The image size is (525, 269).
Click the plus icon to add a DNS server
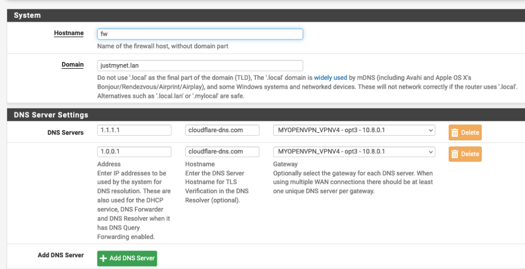(104, 258)
